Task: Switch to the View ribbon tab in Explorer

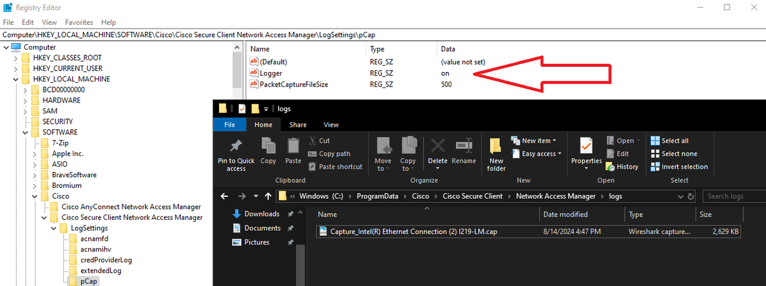Action: (331, 125)
